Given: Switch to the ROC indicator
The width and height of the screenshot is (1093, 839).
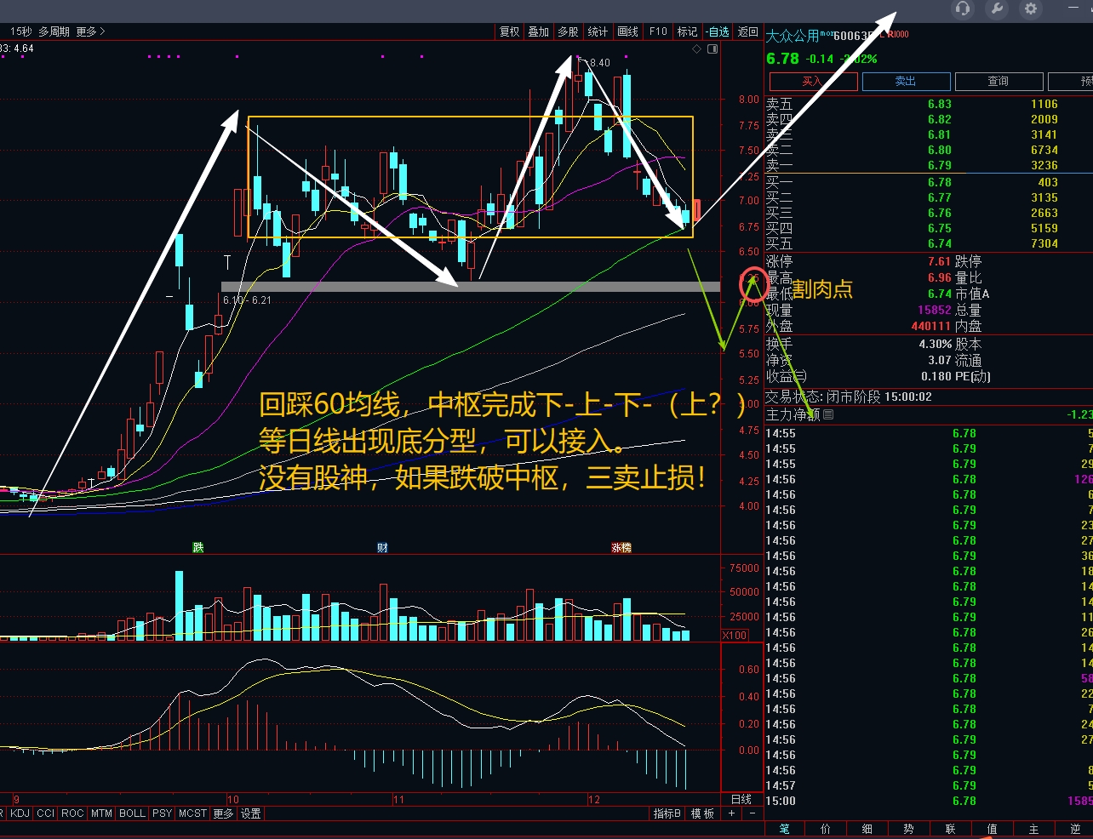Looking at the screenshot, I should pos(73,813).
